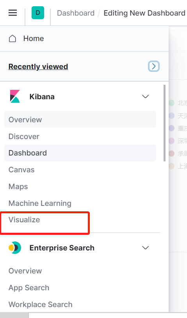187x318 pixels.
Task: Click the Enterprise Search logo icon
Action: 15,248
